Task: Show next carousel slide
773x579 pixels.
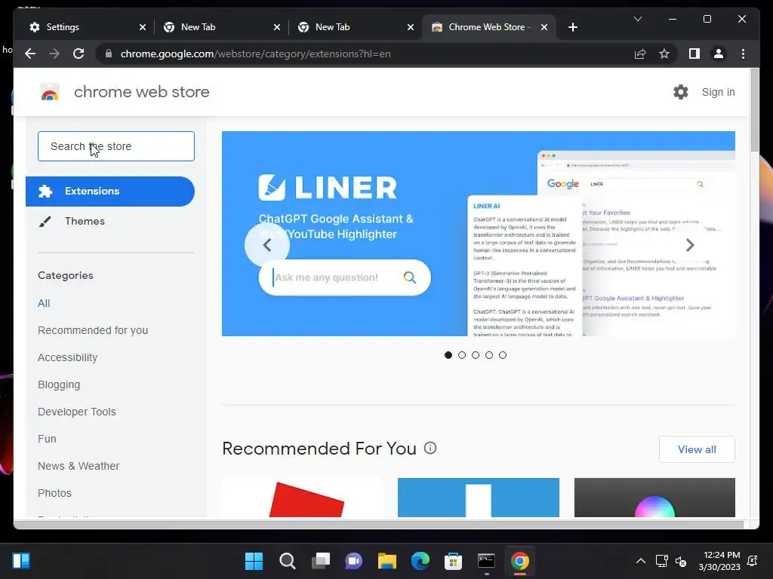Action: [690, 245]
